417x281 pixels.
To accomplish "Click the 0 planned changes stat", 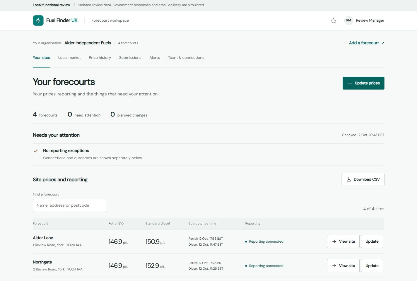I will tap(129, 114).
